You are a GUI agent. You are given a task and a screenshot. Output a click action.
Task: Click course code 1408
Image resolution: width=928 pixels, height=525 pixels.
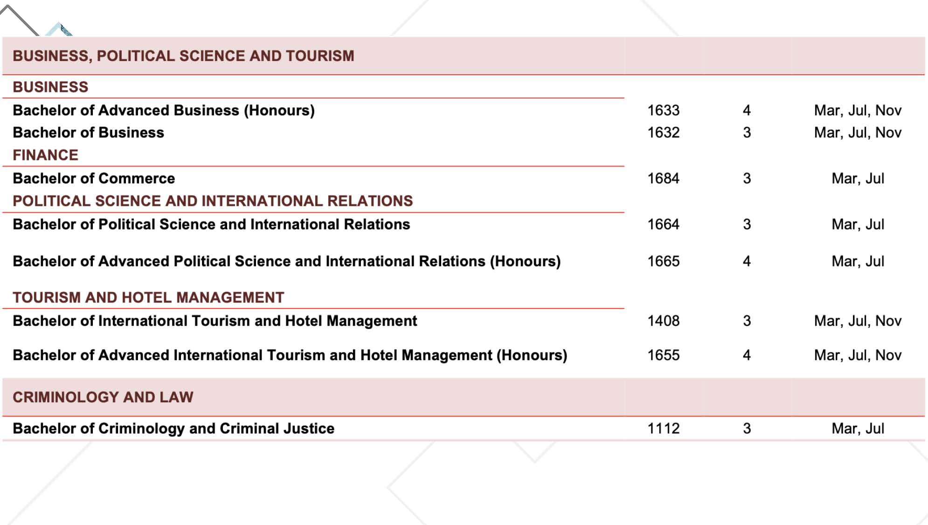point(663,321)
